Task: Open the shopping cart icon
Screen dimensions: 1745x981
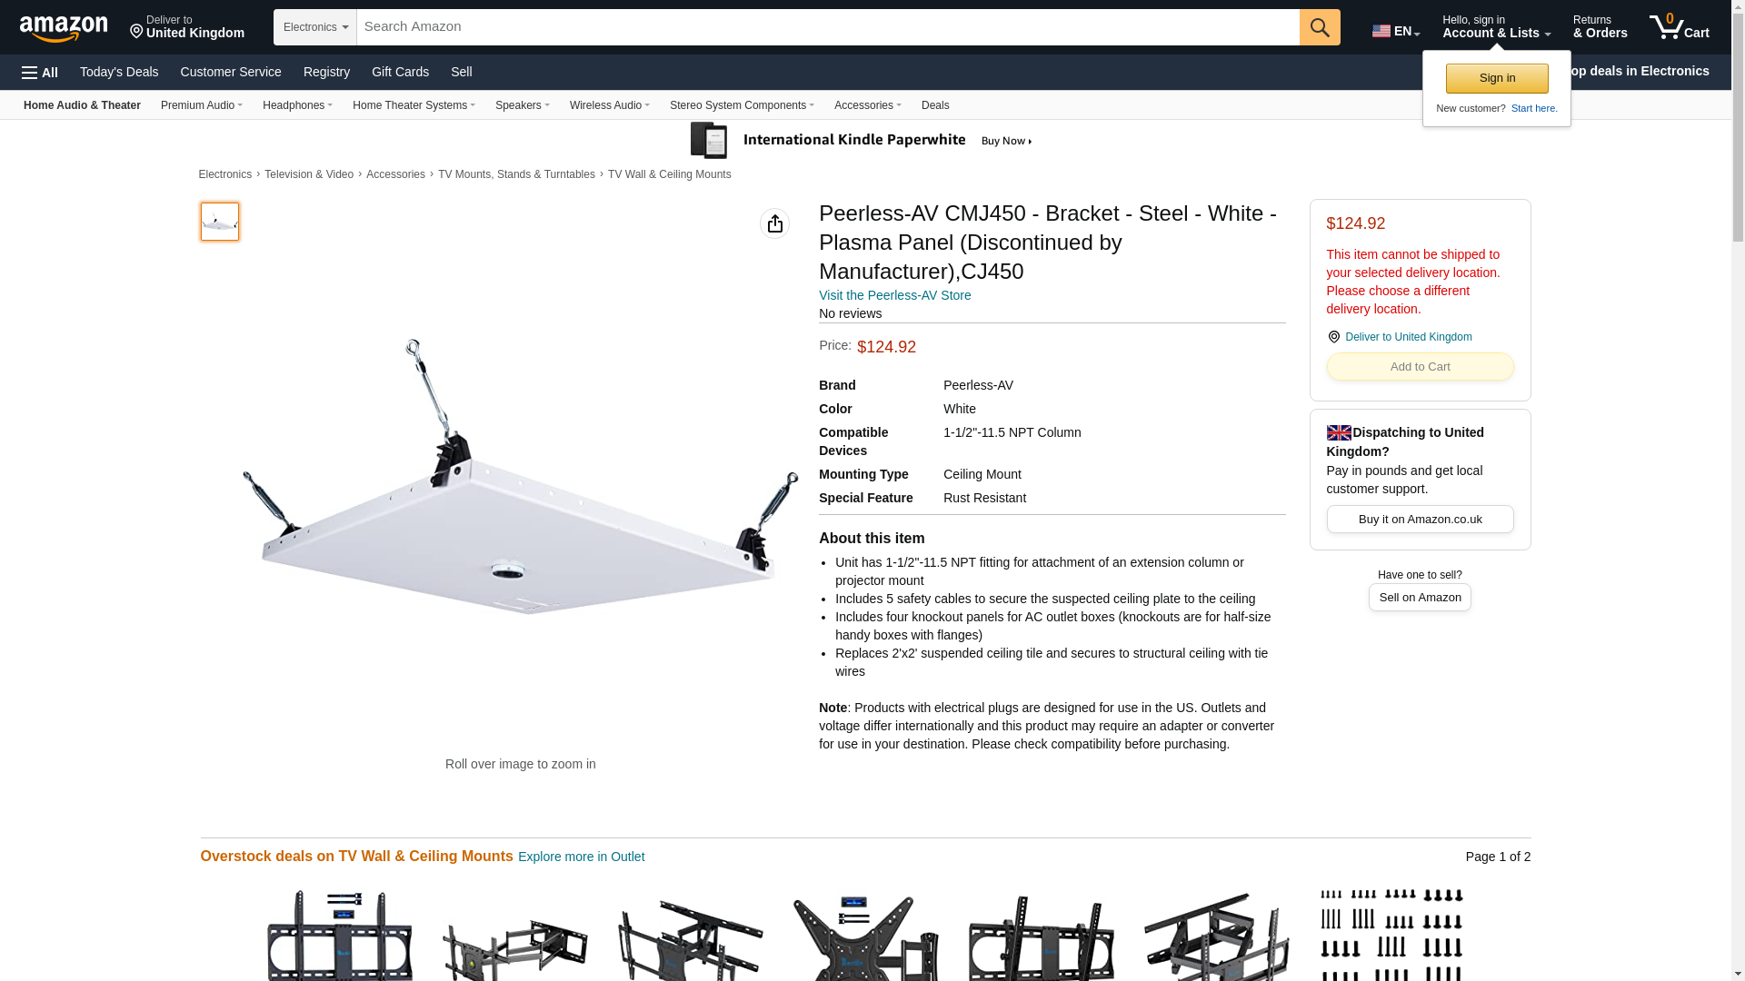Action: pyautogui.click(x=1680, y=27)
